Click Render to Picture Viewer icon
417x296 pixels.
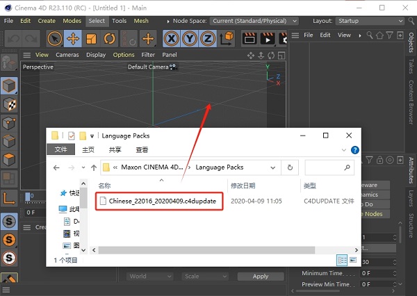pos(268,39)
